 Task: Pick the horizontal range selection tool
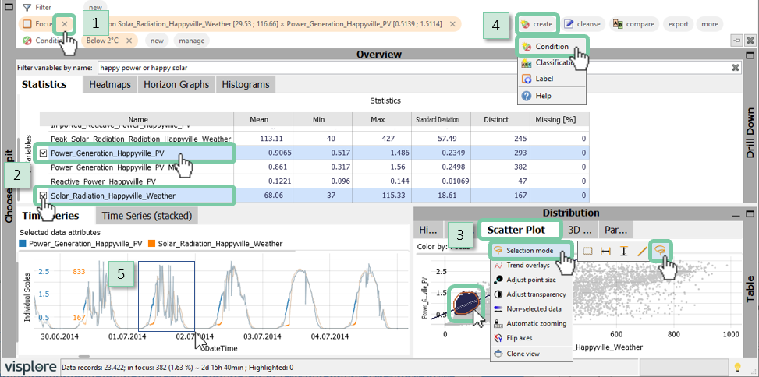(x=605, y=251)
